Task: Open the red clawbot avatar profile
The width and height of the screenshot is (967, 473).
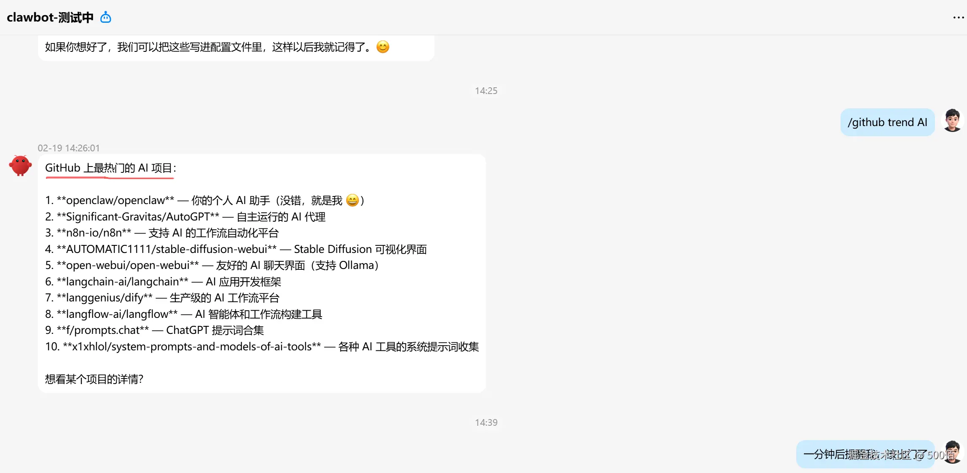Action: tap(20, 165)
